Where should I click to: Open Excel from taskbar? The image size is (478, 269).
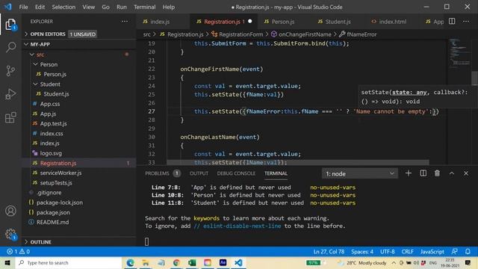(x=192, y=262)
